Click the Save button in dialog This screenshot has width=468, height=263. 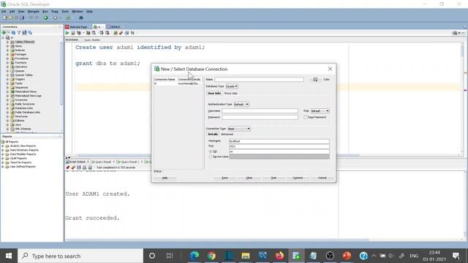(x=224, y=178)
